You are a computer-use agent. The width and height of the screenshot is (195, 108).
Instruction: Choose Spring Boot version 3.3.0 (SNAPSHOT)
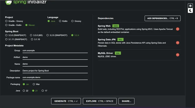(6, 35)
